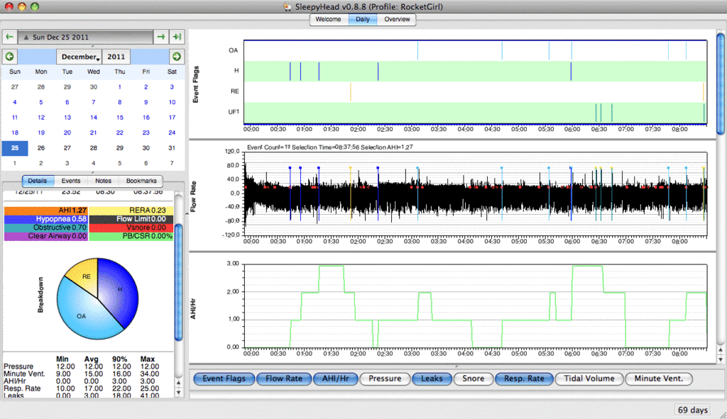Enable the Snore graph
Screen dimensions: 727x419
coord(473,379)
